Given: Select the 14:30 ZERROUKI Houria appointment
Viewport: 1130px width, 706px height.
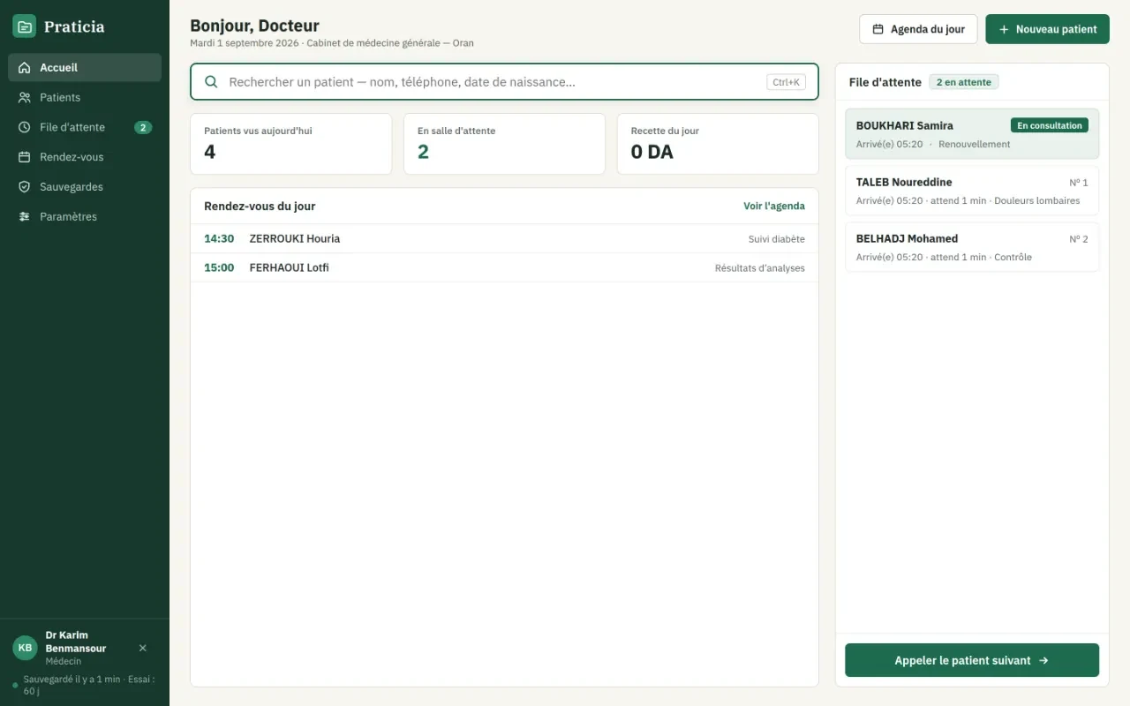Looking at the screenshot, I should pyautogui.click(x=504, y=239).
